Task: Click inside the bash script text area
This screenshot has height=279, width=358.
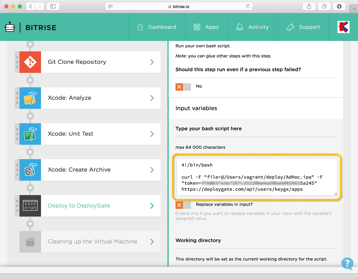Action: pyautogui.click(x=257, y=177)
